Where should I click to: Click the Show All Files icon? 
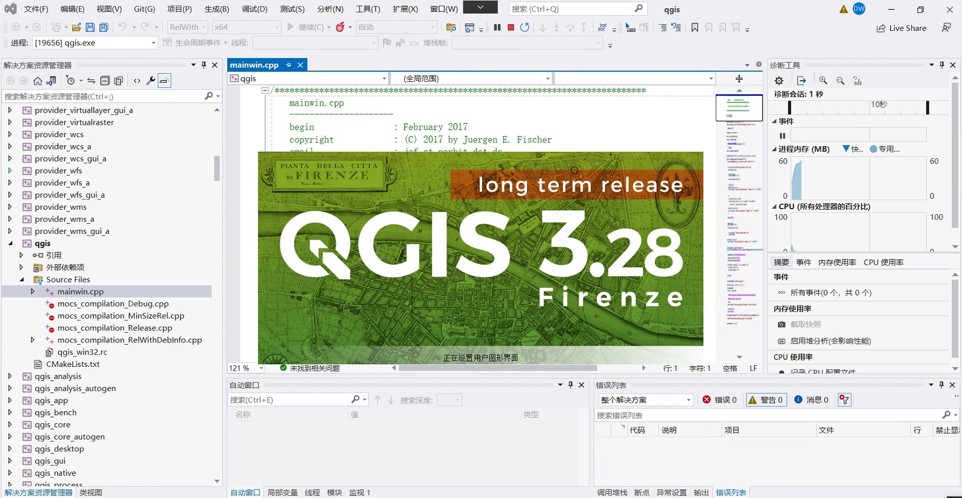point(118,81)
